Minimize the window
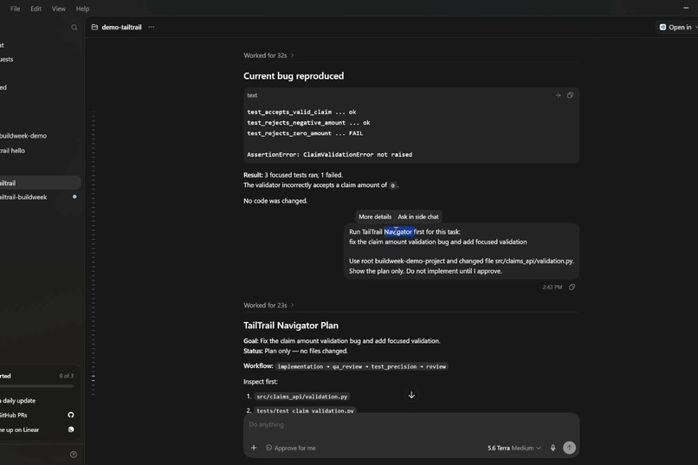This screenshot has height=465, width=698. (686, 8)
